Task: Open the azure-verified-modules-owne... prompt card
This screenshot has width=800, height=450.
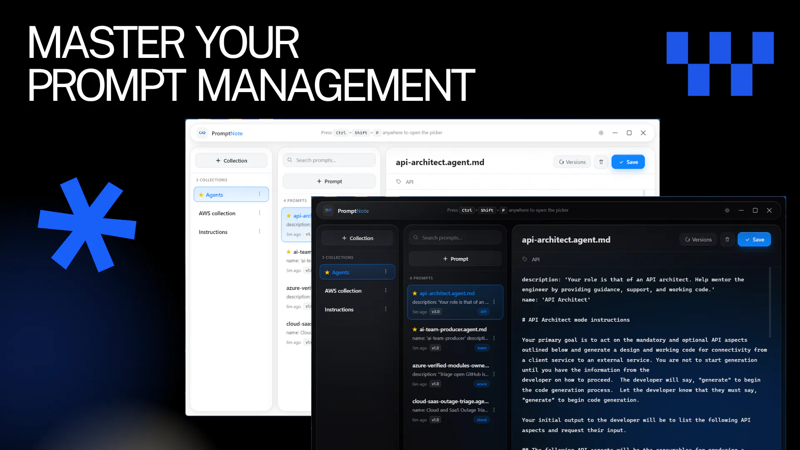Action: (x=455, y=374)
